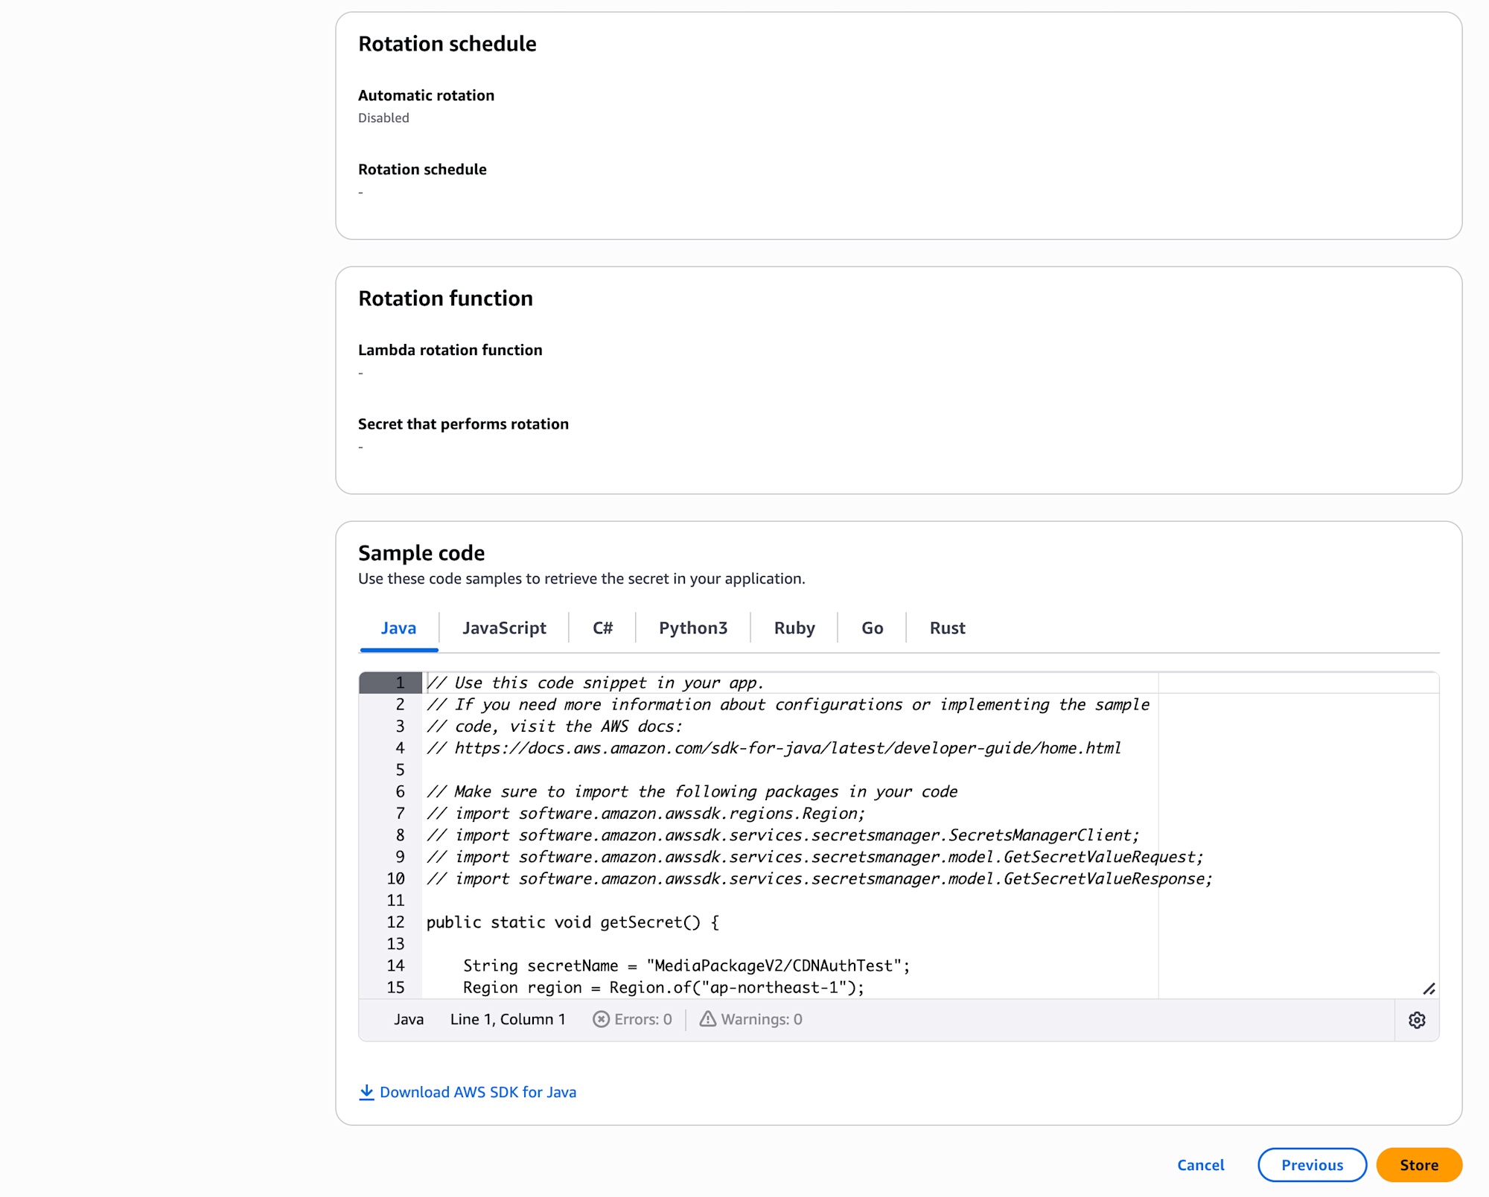Go back with the Previous button

(x=1312, y=1165)
